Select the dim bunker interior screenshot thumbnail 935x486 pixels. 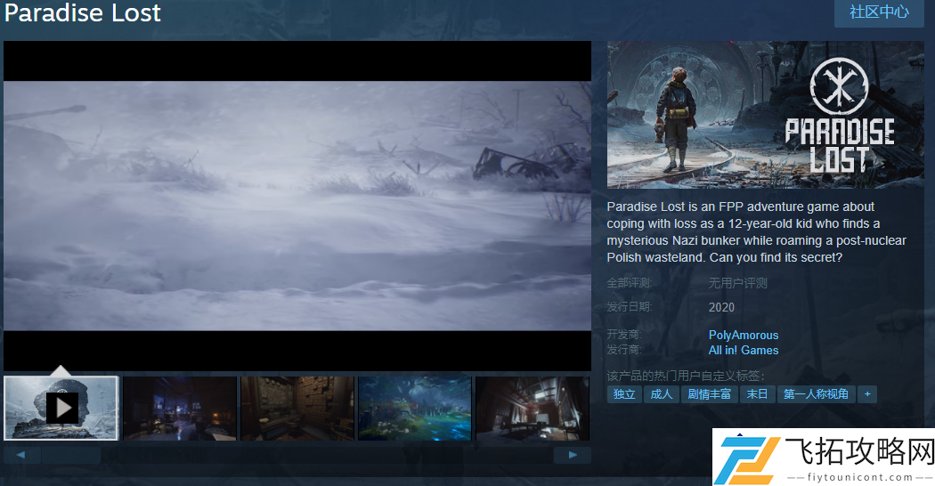point(533,409)
